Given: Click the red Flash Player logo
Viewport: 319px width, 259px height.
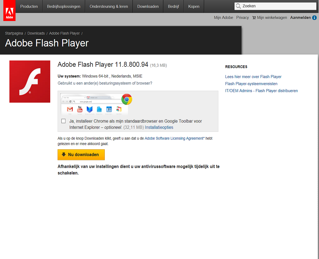Looking at the screenshot, I should [30, 82].
